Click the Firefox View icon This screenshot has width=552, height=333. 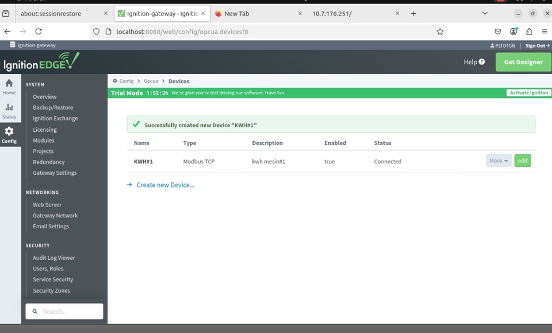point(6,14)
